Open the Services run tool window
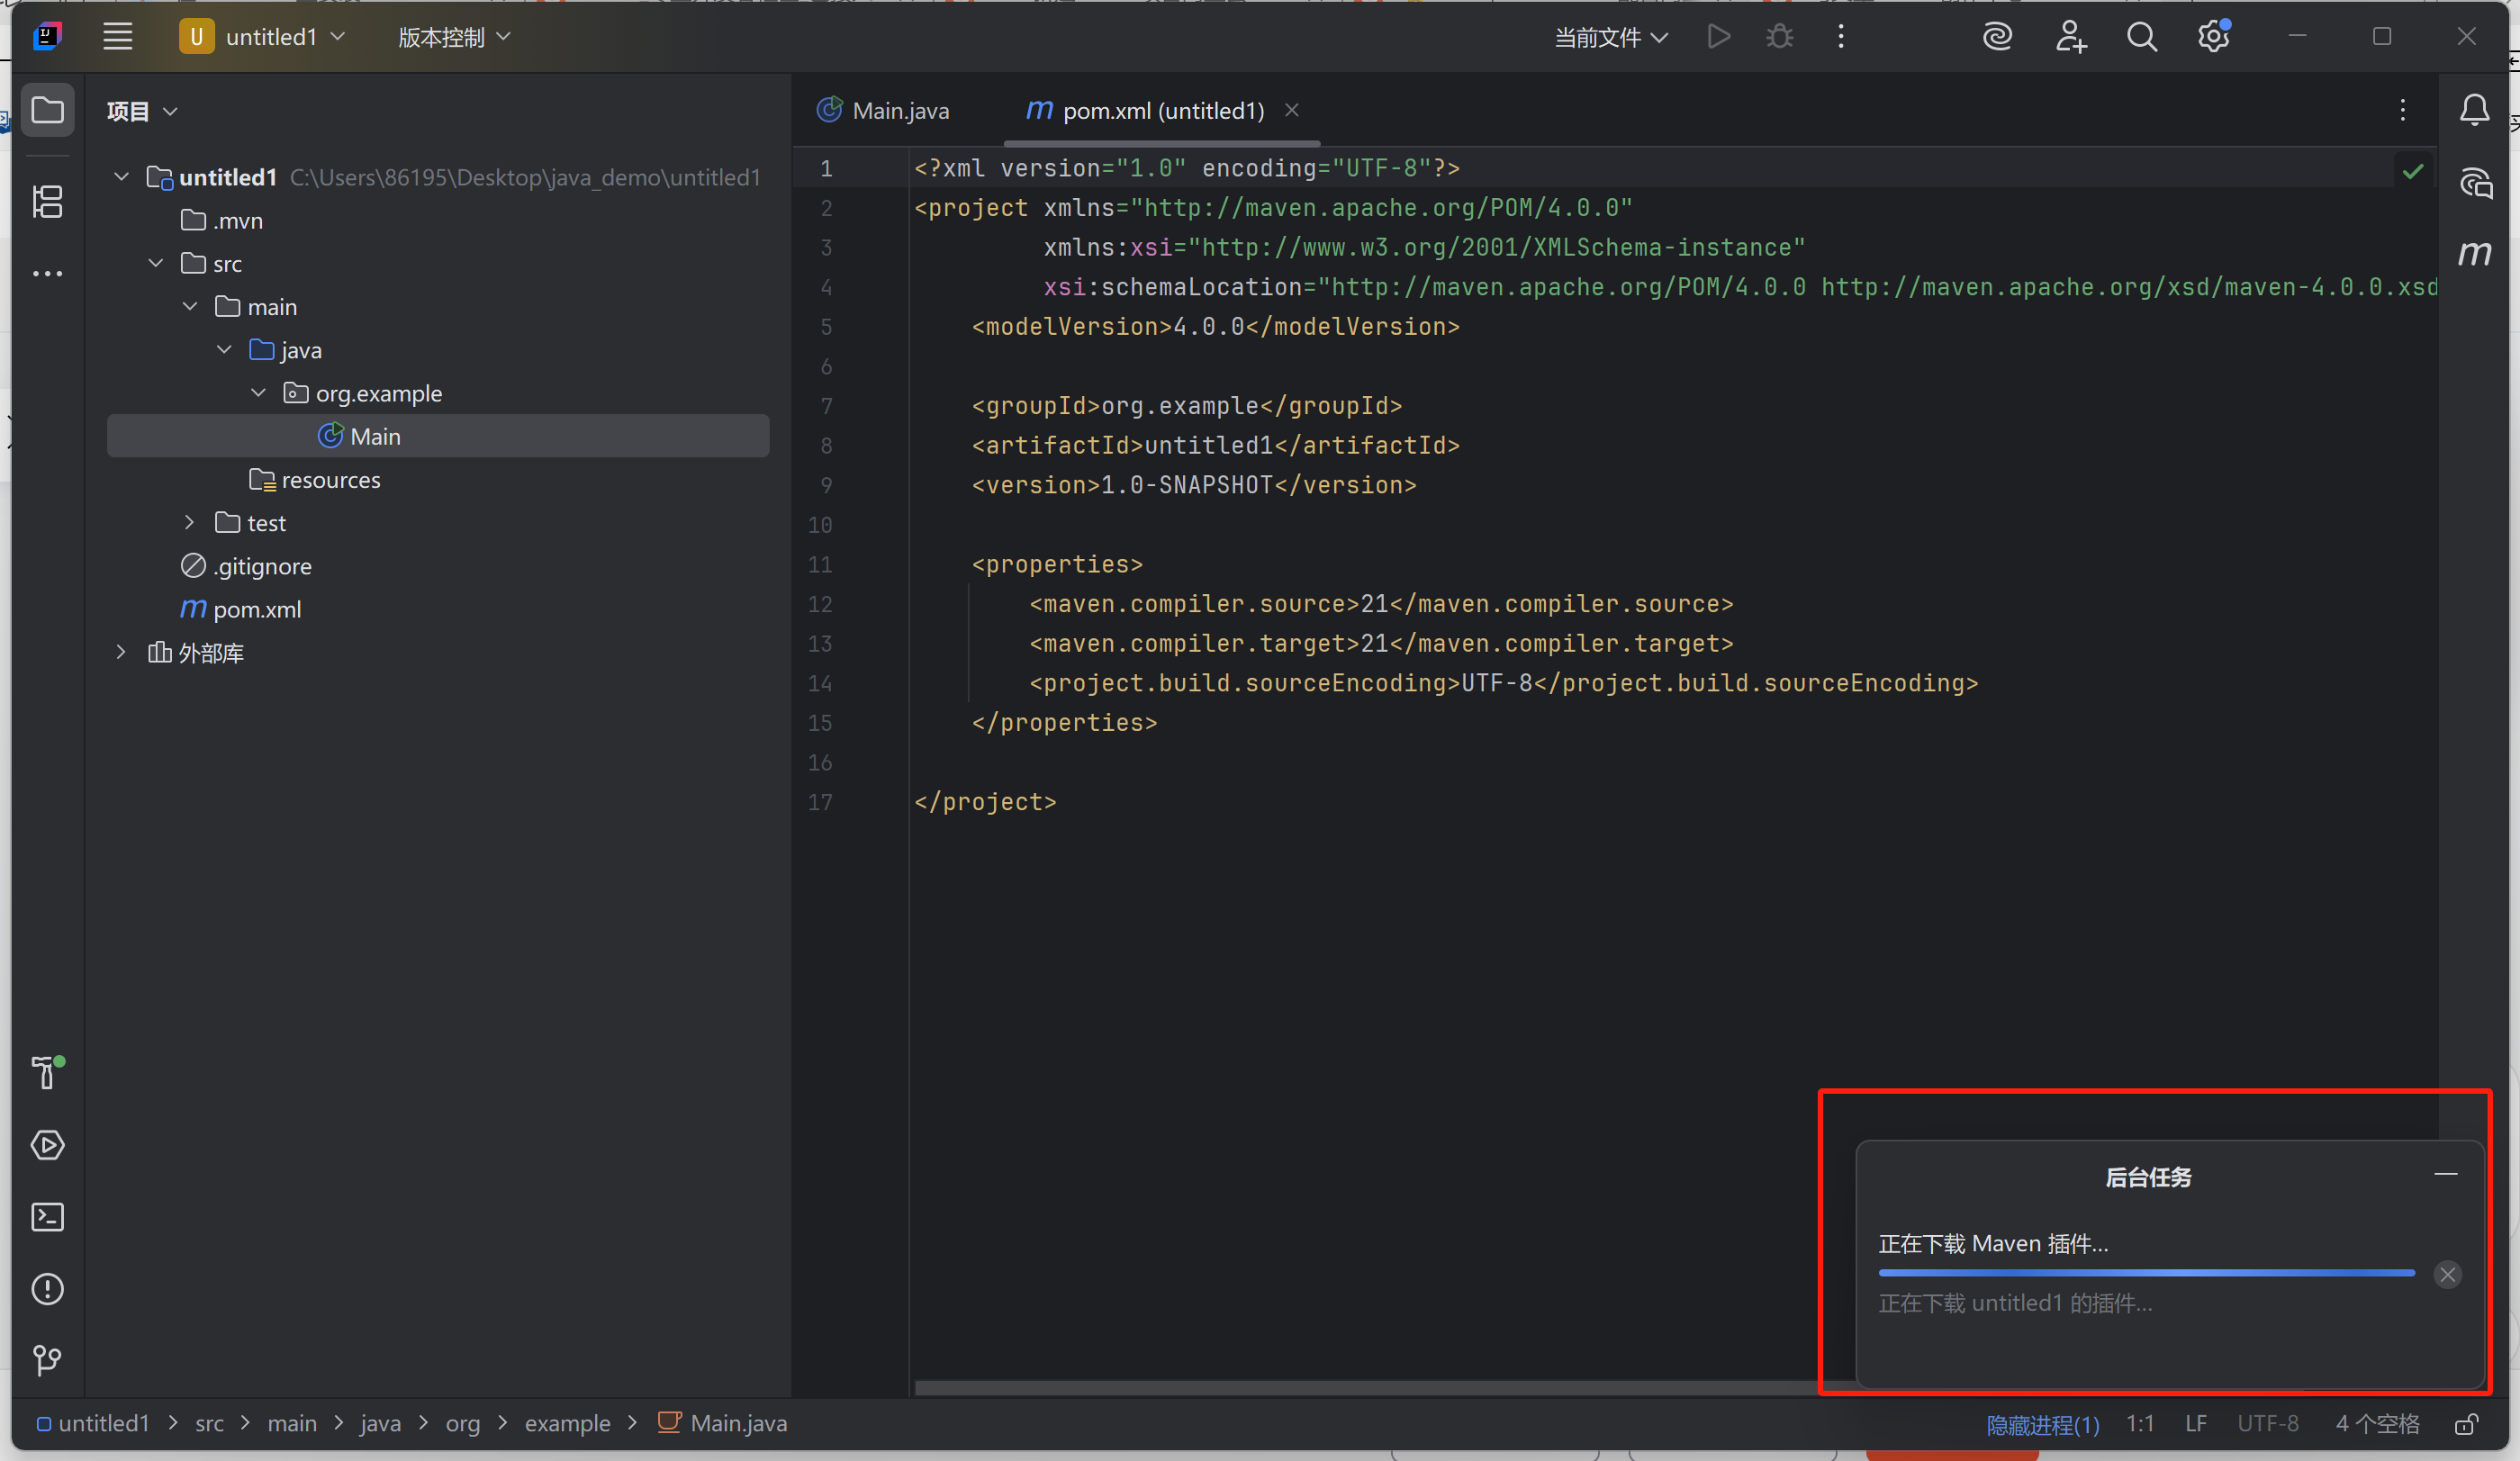Screen dimensions: 2520x1461 (47, 1145)
